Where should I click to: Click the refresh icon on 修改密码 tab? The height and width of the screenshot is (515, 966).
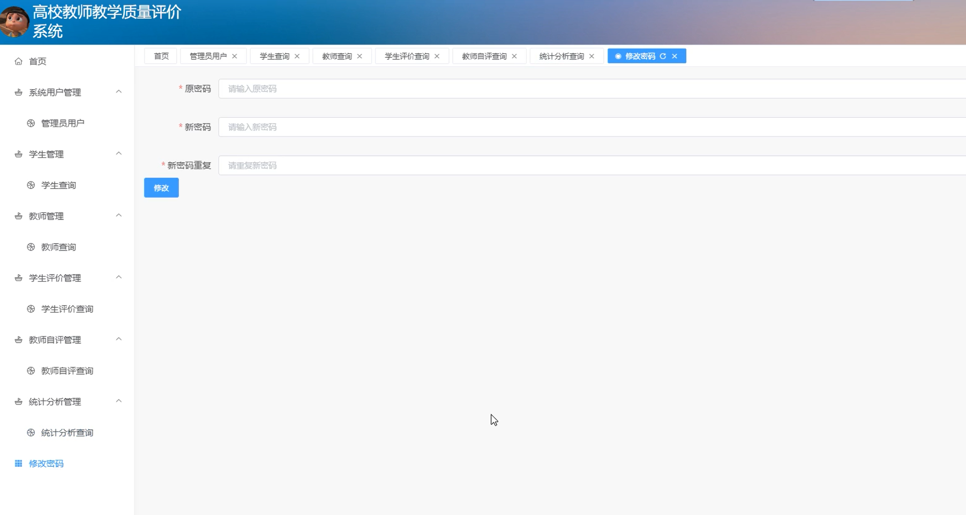coord(664,56)
